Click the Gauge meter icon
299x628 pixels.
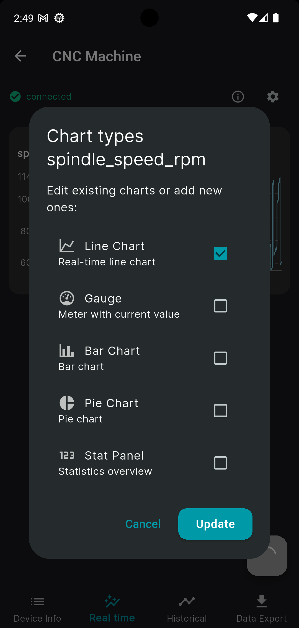pos(67,298)
